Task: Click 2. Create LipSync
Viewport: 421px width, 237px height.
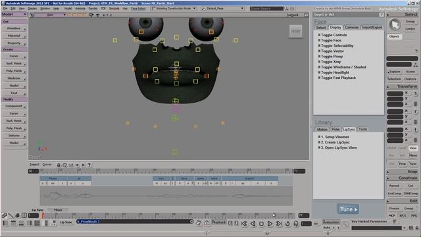Action: coord(335,142)
